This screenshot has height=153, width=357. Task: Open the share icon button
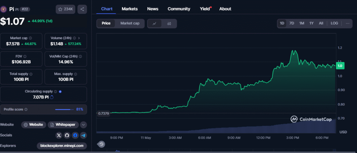click(82, 9)
